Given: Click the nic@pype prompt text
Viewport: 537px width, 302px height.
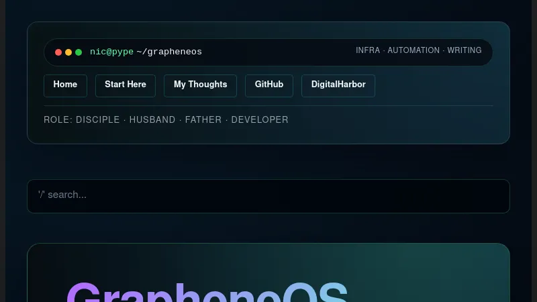Looking at the screenshot, I should (111, 52).
